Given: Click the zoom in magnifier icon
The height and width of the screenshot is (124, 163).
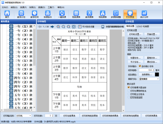Looking at the screenshot, I should (x=58, y=27).
